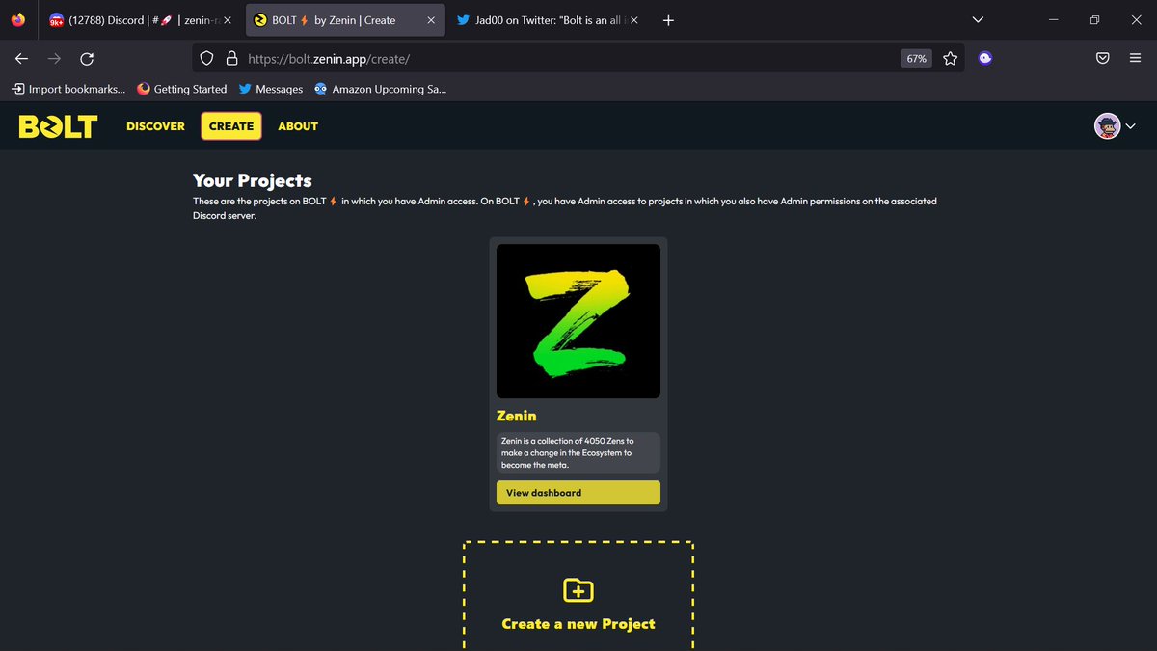
Task: Reset the 67% zoom level badge
Action: (916, 59)
